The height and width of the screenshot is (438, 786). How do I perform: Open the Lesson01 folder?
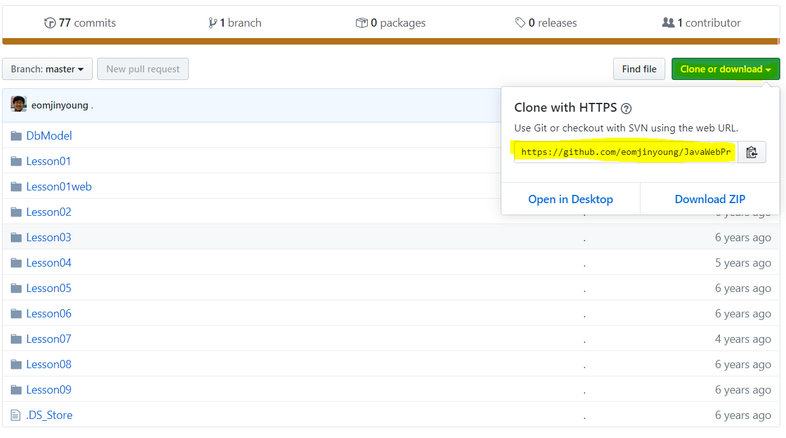click(48, 161)
